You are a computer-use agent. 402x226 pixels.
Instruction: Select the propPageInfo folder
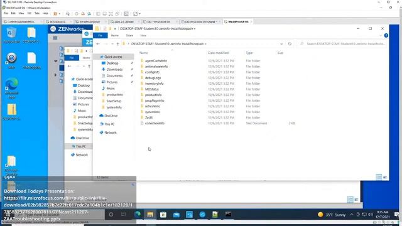[155, 100]
